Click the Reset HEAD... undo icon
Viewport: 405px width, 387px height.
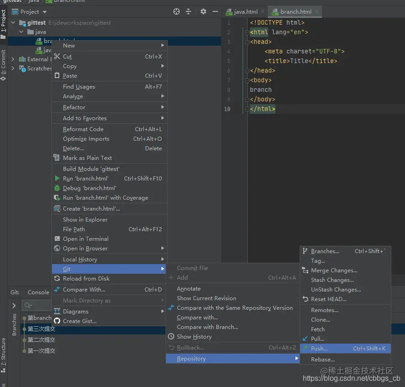tap(305, 299)
